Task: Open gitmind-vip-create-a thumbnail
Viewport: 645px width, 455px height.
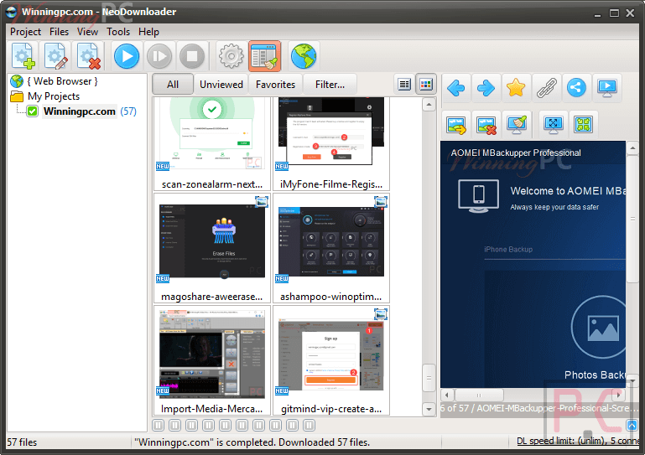Action: pos(330,360)
